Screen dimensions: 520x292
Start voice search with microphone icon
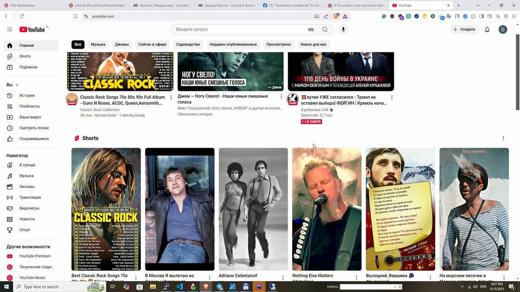click(x=343, y=30)
